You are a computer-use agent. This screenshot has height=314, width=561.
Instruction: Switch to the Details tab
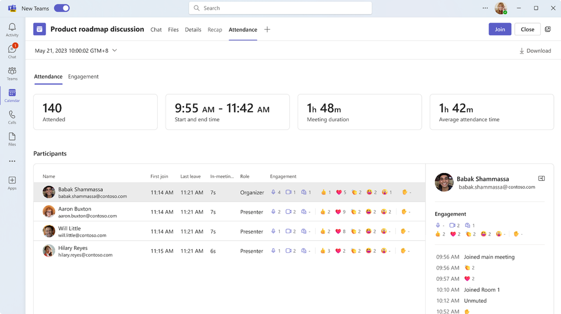pos(193,30)
